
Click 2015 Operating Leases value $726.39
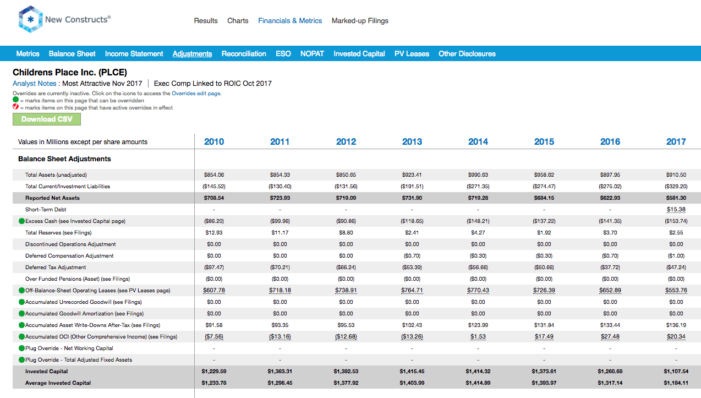(x=544, y=291)
